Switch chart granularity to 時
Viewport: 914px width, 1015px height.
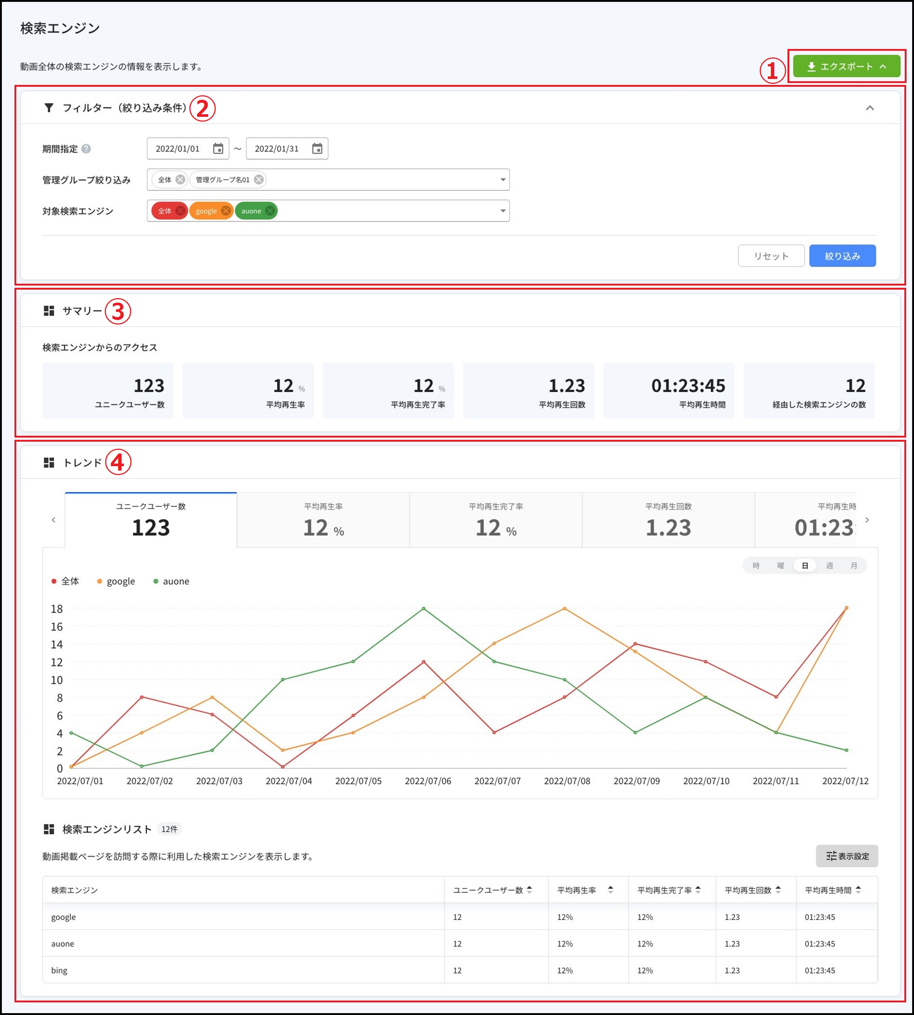(x=756, y=566)
